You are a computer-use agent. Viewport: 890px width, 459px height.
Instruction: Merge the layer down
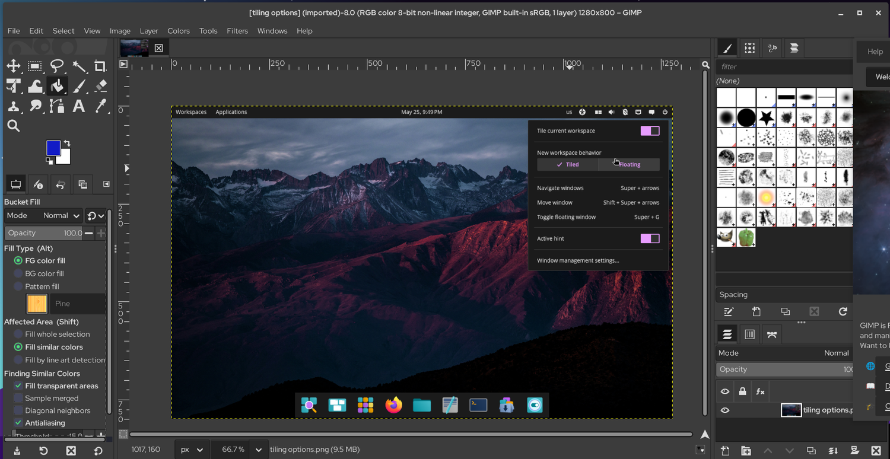coord(833,451)
